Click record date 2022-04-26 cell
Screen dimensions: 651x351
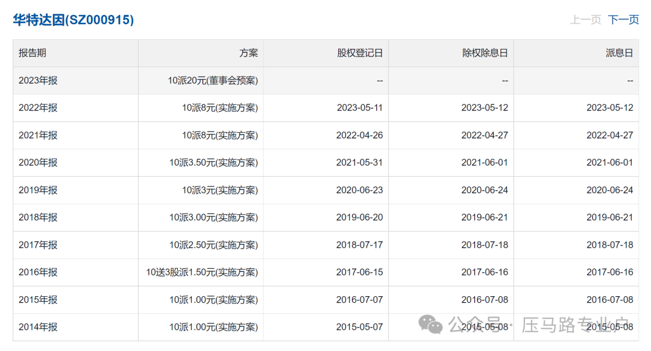click(x=359, y=135)
